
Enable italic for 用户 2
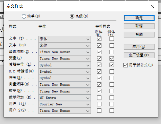pos(112,111)
